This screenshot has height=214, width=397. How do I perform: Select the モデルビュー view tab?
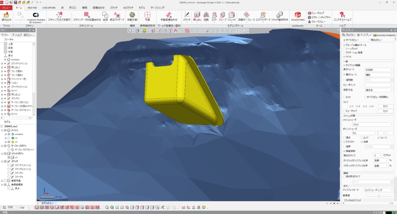pos(47,203)
